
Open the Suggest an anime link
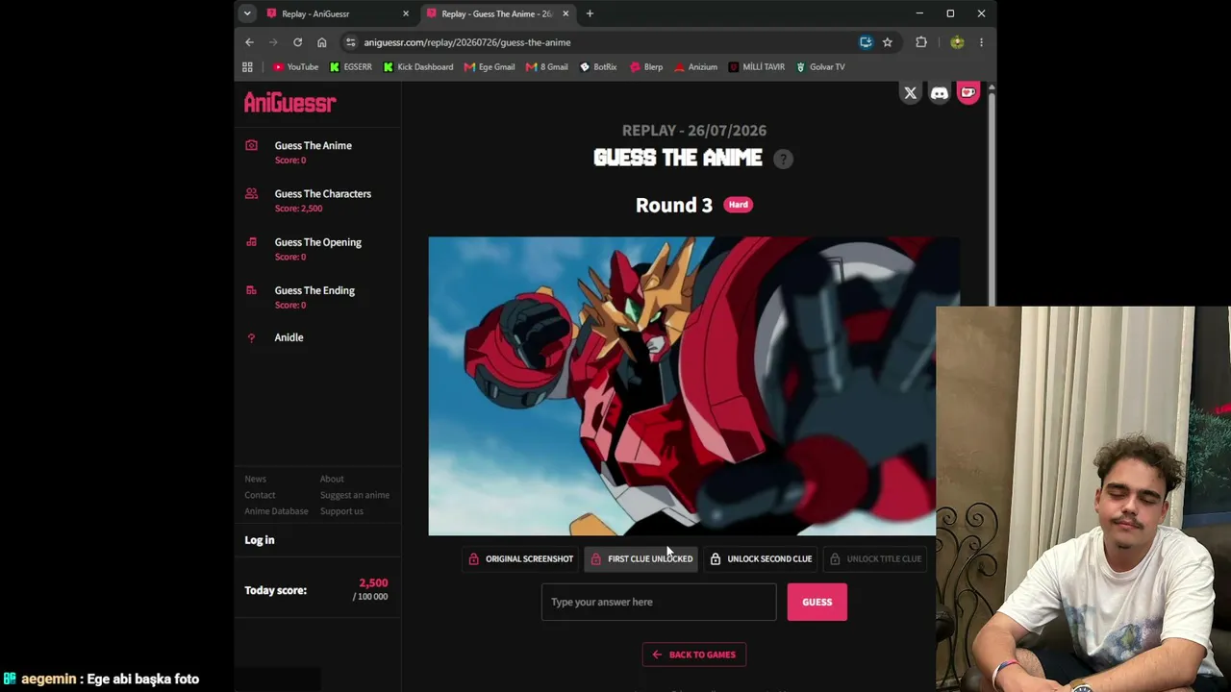click(355, 495)
